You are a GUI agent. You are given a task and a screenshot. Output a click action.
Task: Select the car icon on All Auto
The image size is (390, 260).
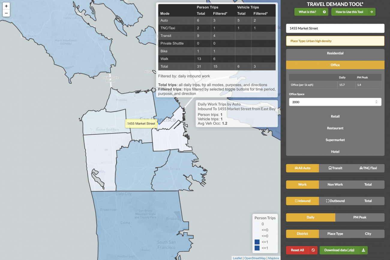point(296,168)
